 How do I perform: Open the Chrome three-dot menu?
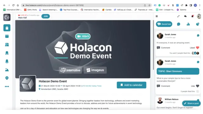point(200,5)
